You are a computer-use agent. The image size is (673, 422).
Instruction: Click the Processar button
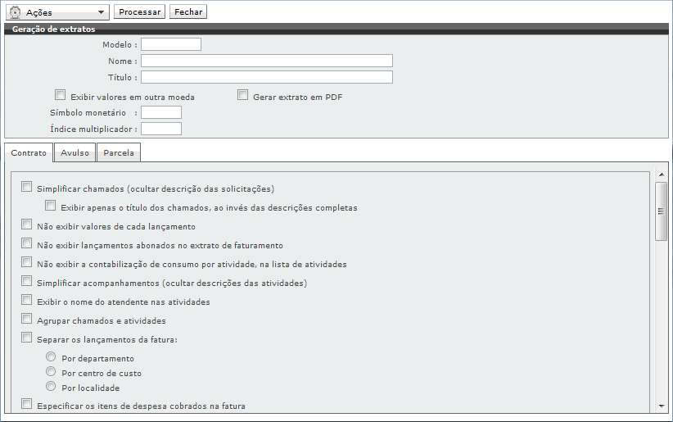coord(140,12)
